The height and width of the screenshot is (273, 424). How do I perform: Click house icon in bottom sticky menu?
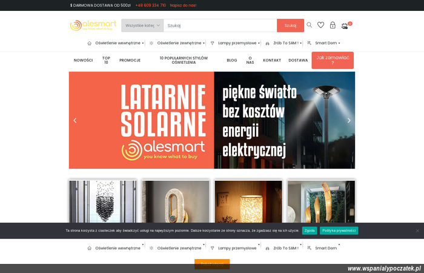click(90, 248)
